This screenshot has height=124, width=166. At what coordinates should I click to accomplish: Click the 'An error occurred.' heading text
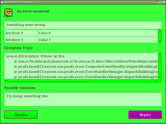click(33, 11)
